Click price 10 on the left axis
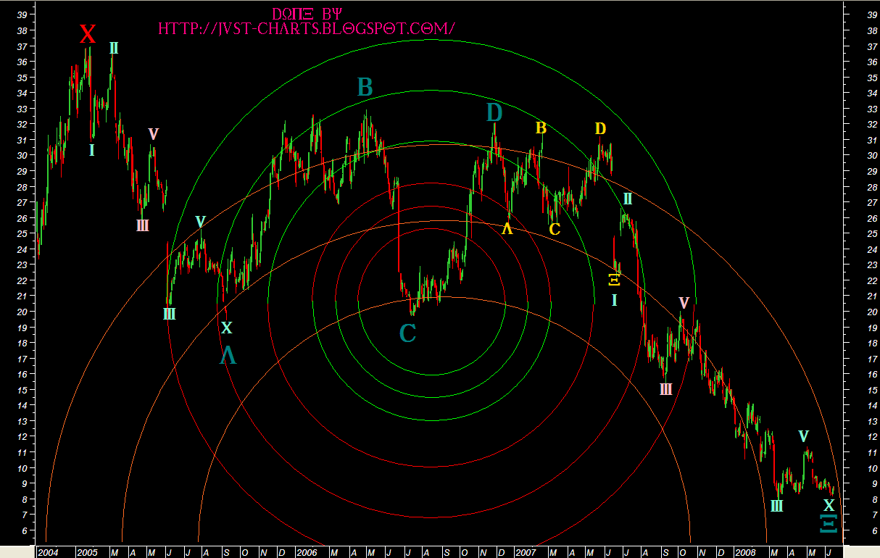Viewport: 880px width, 558px height. tap(22, 468)
